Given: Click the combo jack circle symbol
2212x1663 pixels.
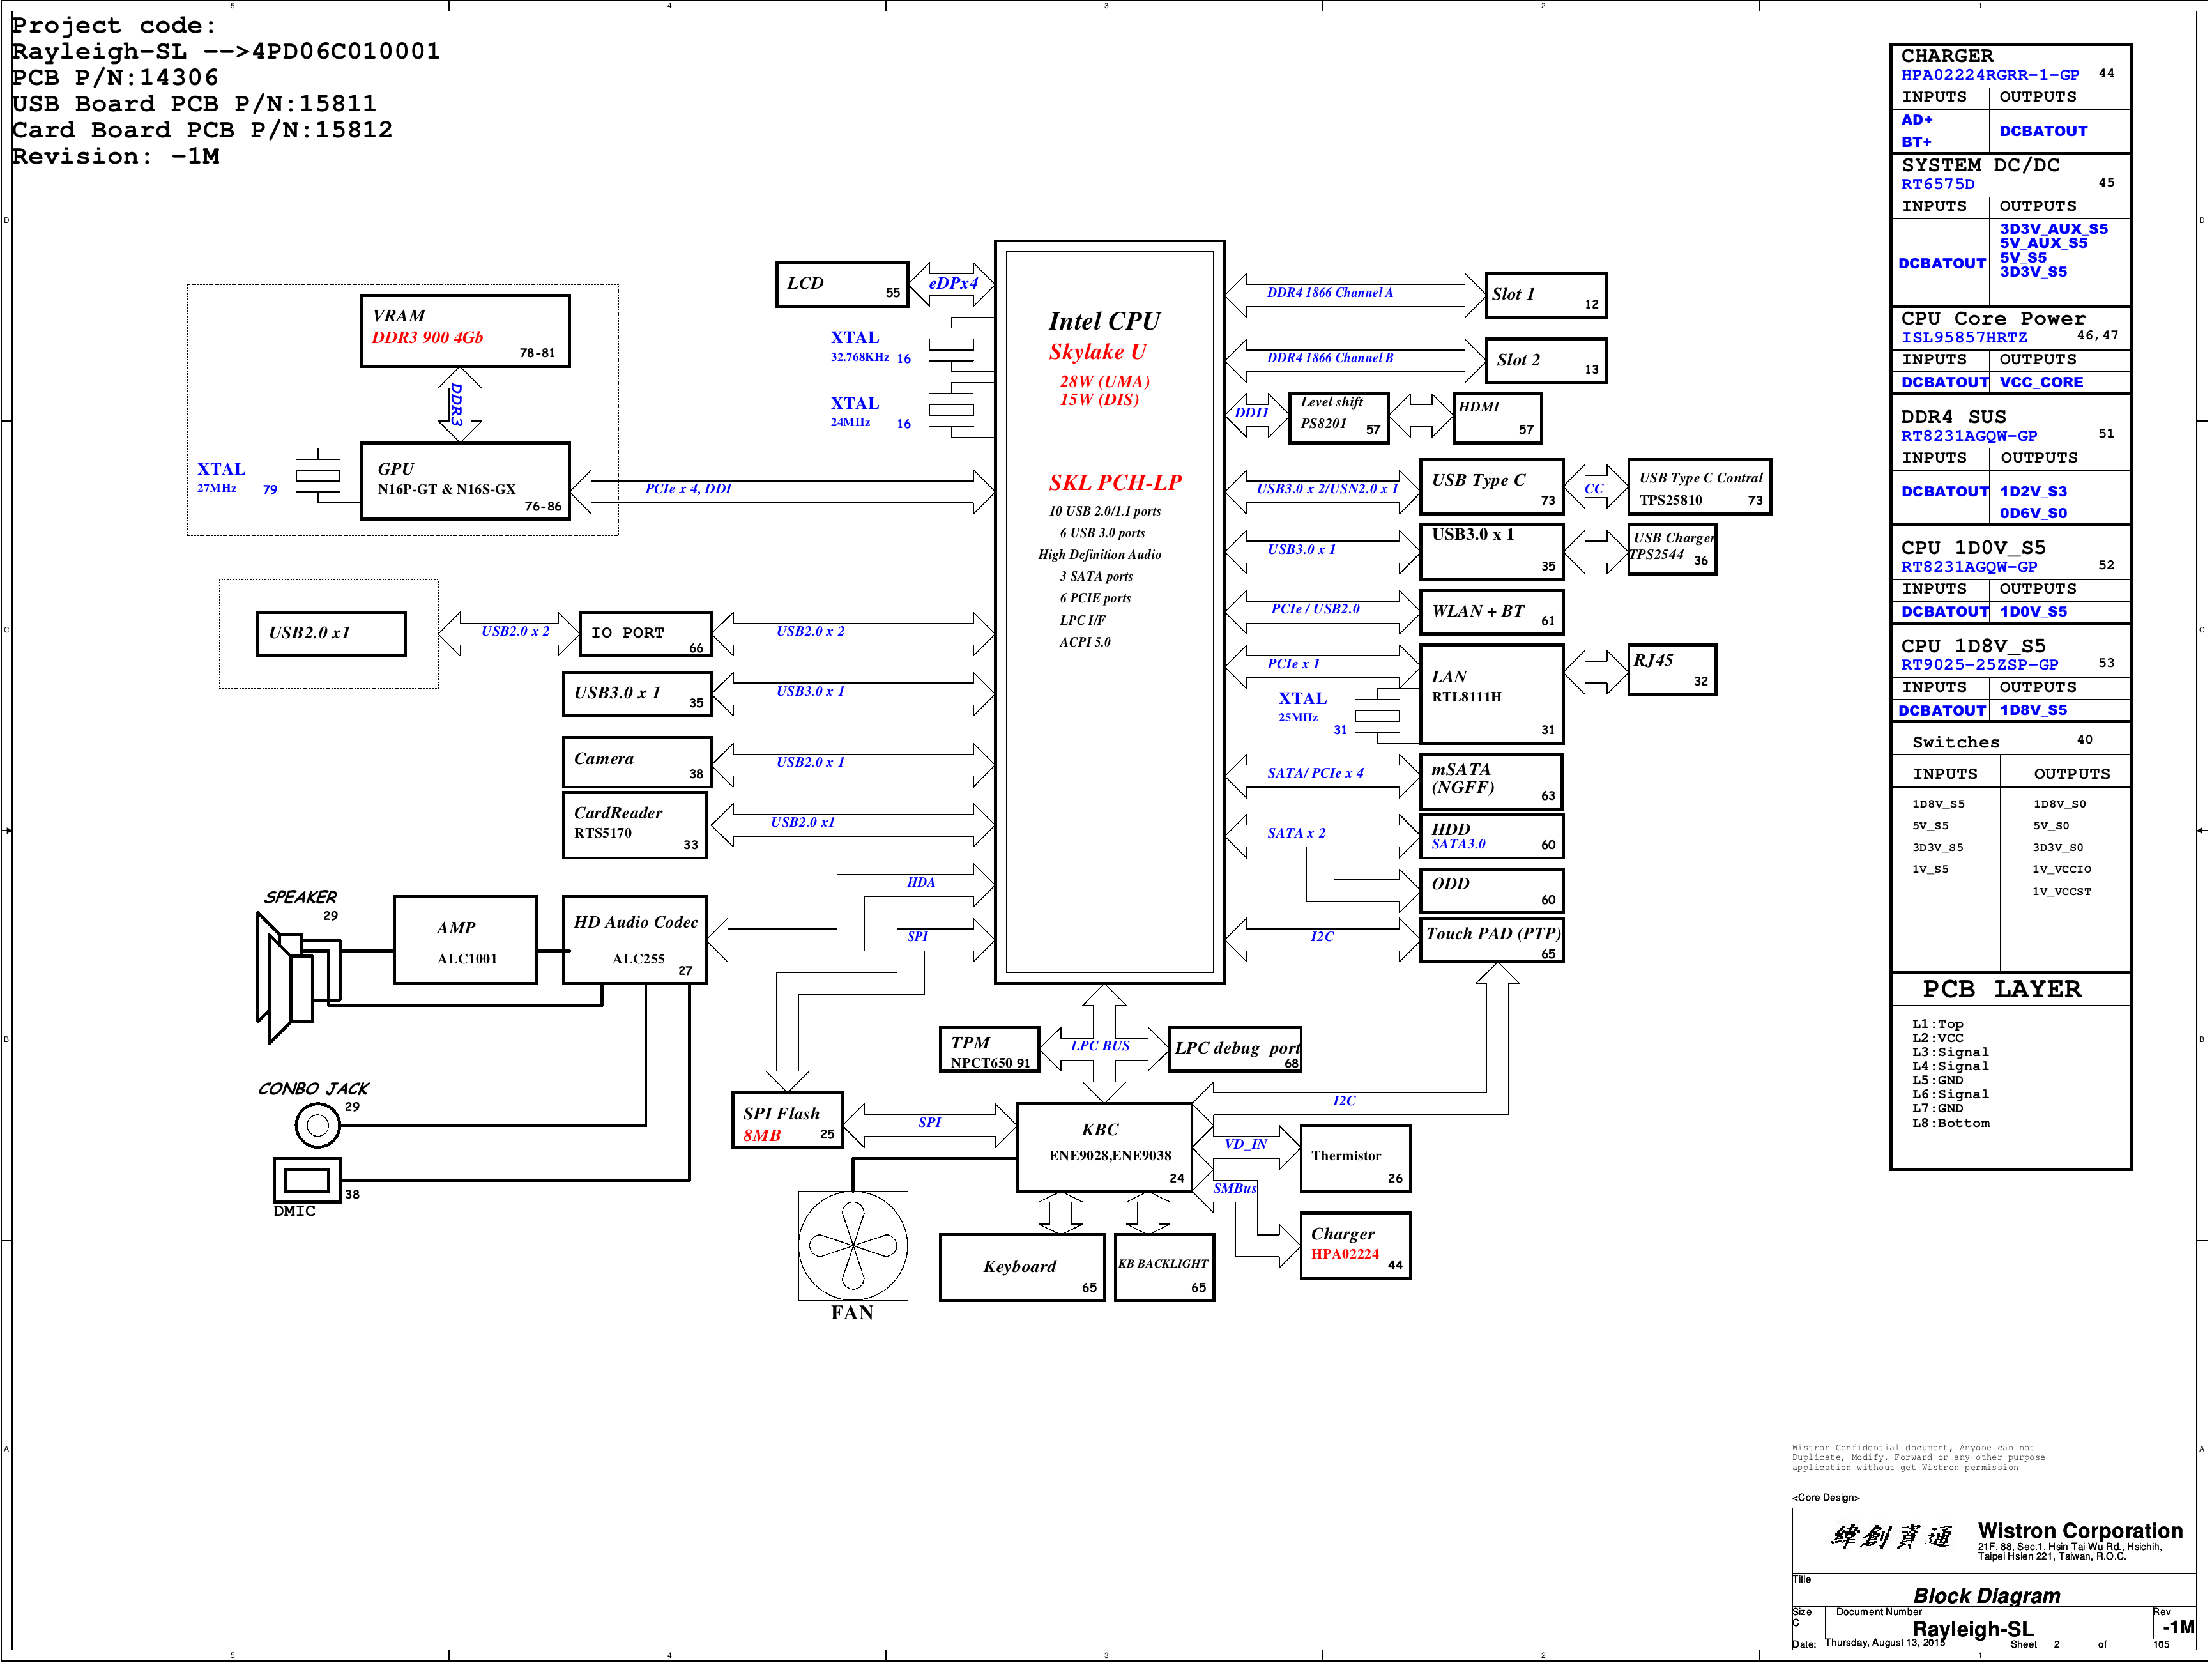Looking at the screenshot, I should 318,1126.
